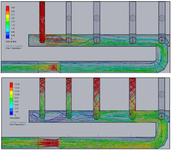This screenshot has width=171, height=150.
Task: Click the red venturi throat in bottom plot
Action: (51, 143)
